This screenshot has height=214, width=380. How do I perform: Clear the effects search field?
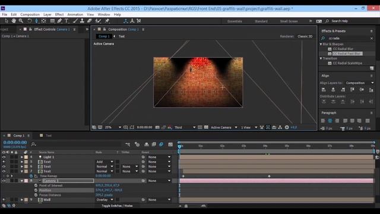coord(372,38)
